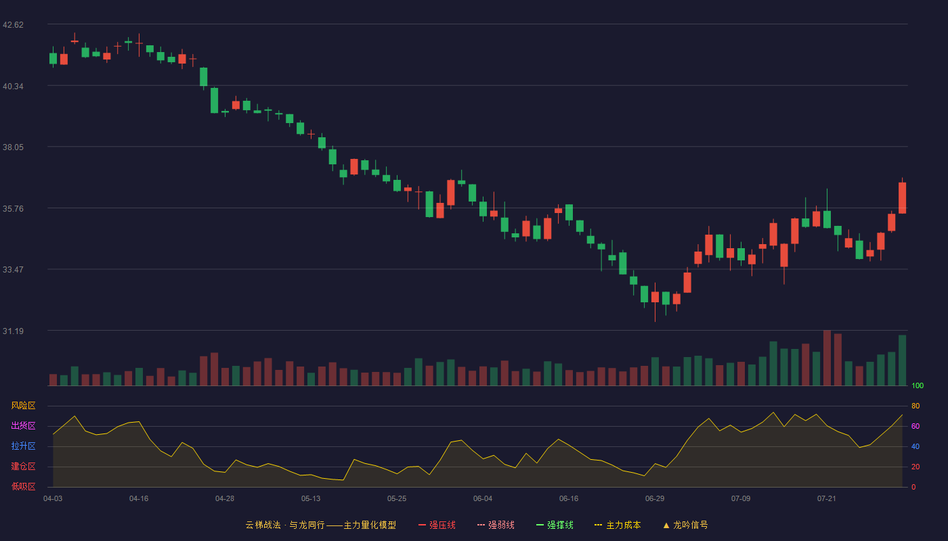The height and width of the screenshot is (541, 948).
Task: Click the 06-29 date label
Action: (x=655, y=498)
